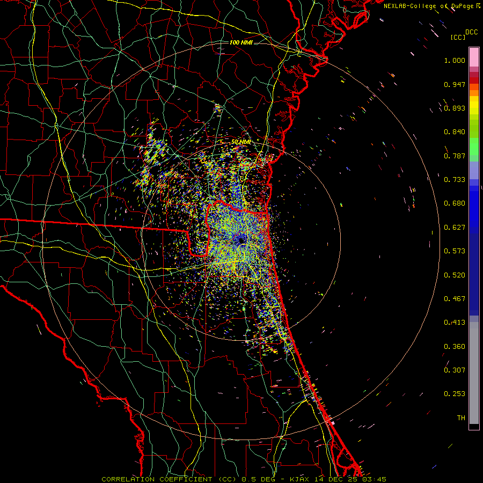Click the 0.733 scale value
The image size is (483, 483).
tap(455, 180)
